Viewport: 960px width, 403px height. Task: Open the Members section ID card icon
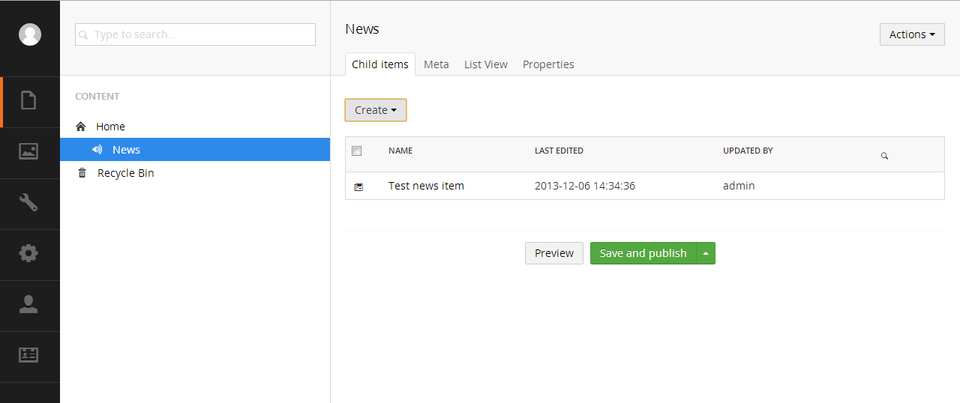[x=29, y=355]
